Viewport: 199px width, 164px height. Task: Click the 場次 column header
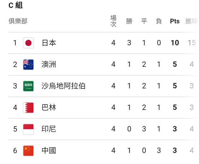tap(113, 21)
